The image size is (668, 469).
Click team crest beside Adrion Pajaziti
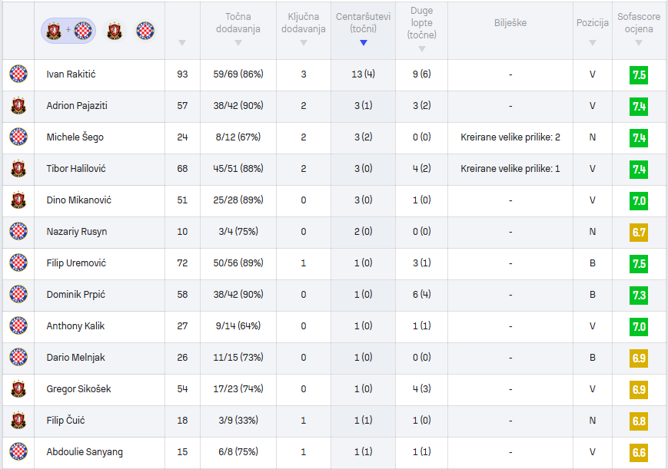click(x=18, y=105)
